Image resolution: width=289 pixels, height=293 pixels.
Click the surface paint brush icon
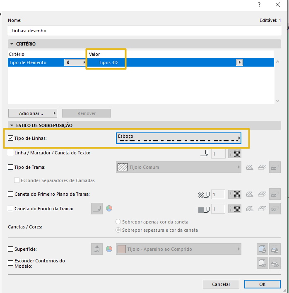click(97, 249)
